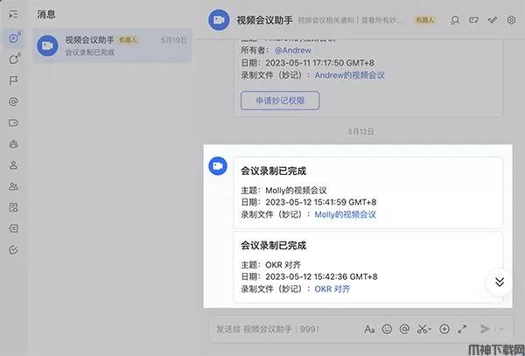Click the 申请妙记权限 button
This screenshot has width=525, height=356.
pos(280,101)
